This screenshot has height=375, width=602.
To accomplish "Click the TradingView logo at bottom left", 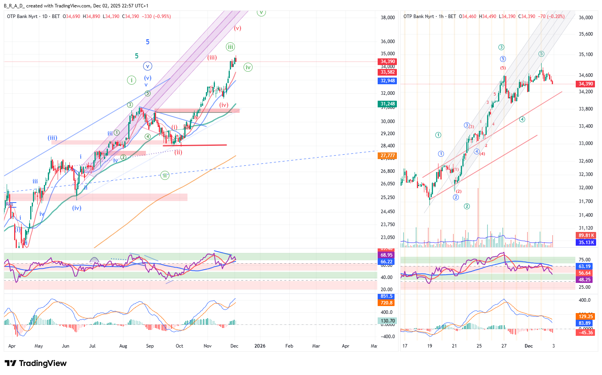I will (36, 363).
